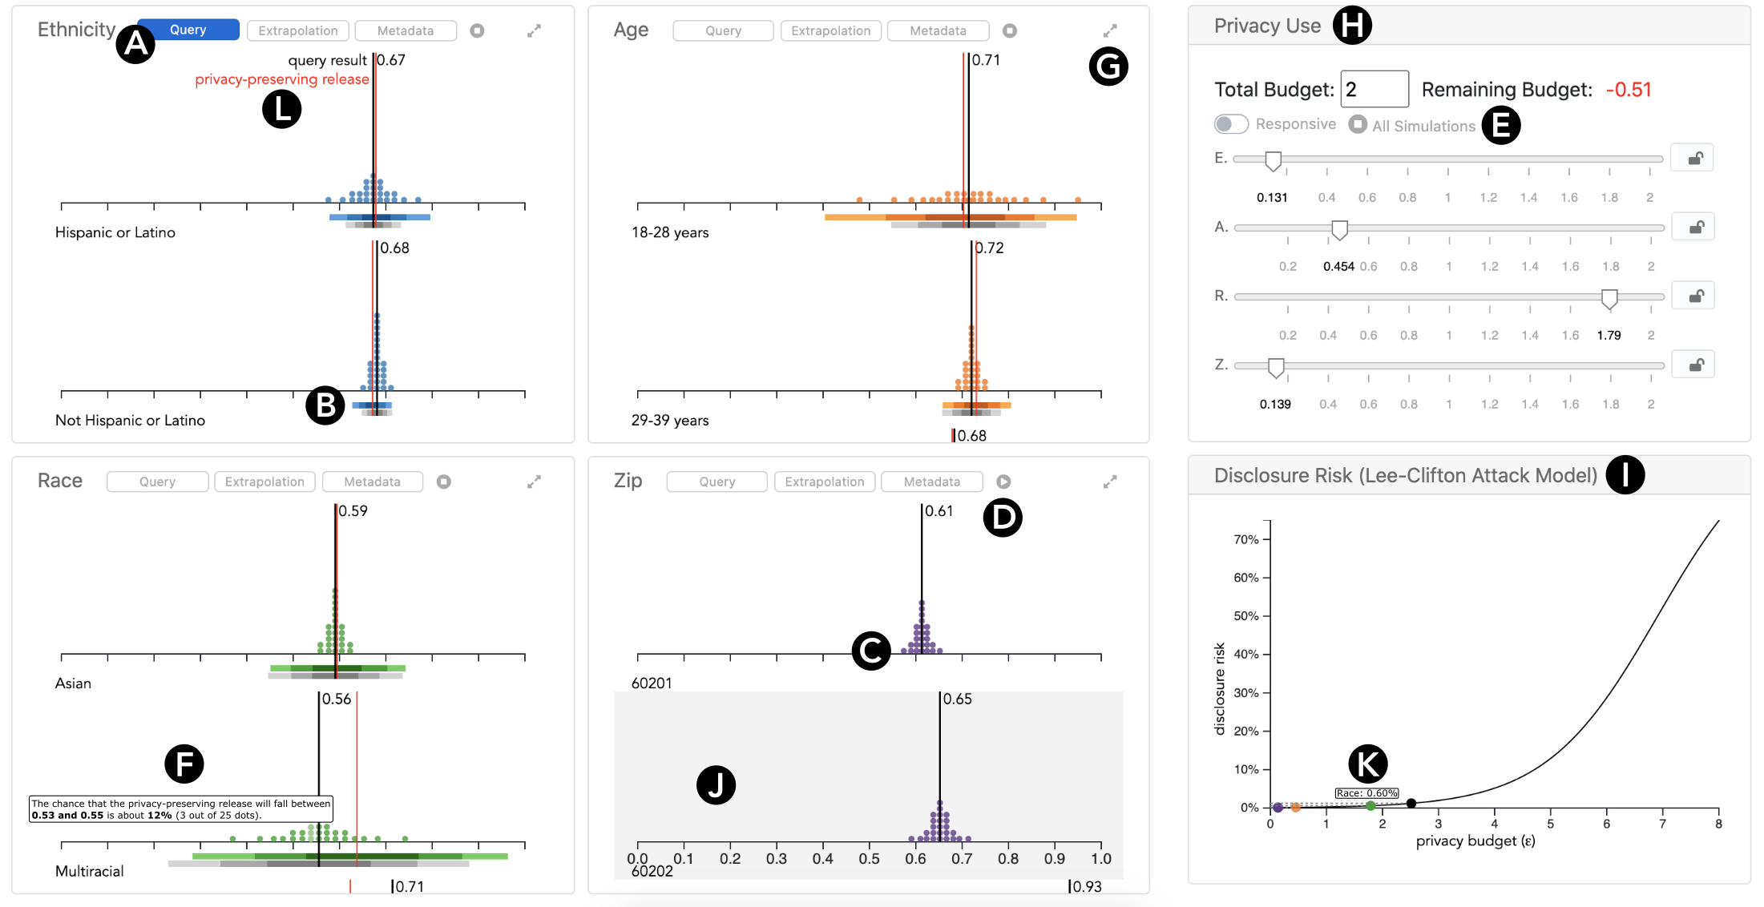Open Extrapolation tab in Ethnicity panel
Screen dimensions: 1764x907
tap(298, 30)
